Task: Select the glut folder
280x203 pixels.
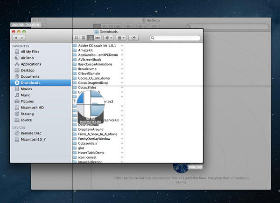Action: point(98,148)
